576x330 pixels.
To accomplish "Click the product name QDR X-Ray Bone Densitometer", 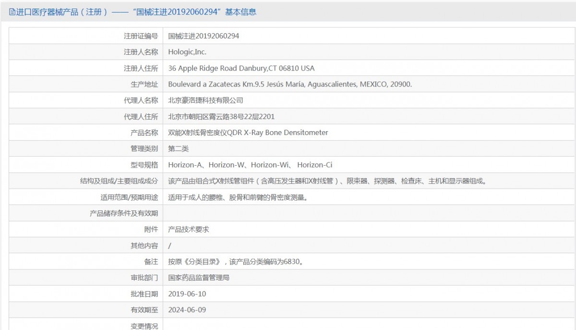I will 248,133.
